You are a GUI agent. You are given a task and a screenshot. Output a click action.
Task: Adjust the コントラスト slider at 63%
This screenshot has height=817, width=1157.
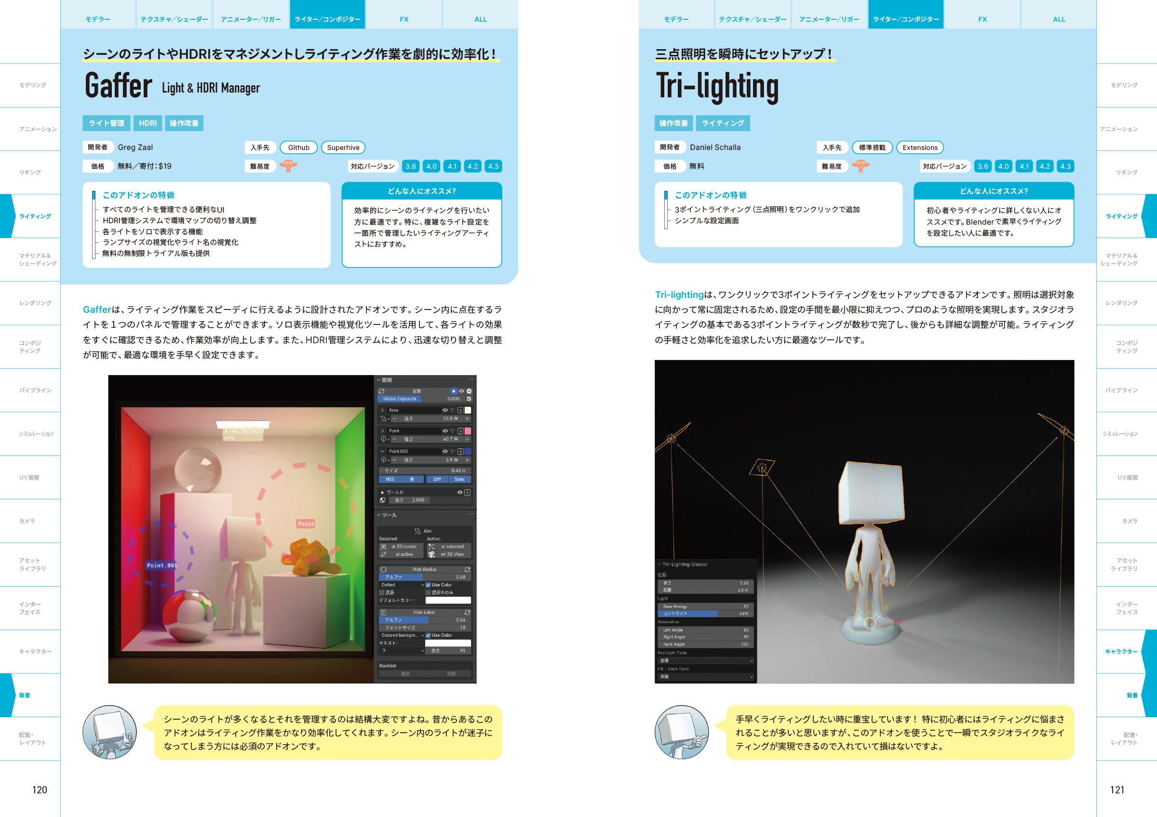705,614
